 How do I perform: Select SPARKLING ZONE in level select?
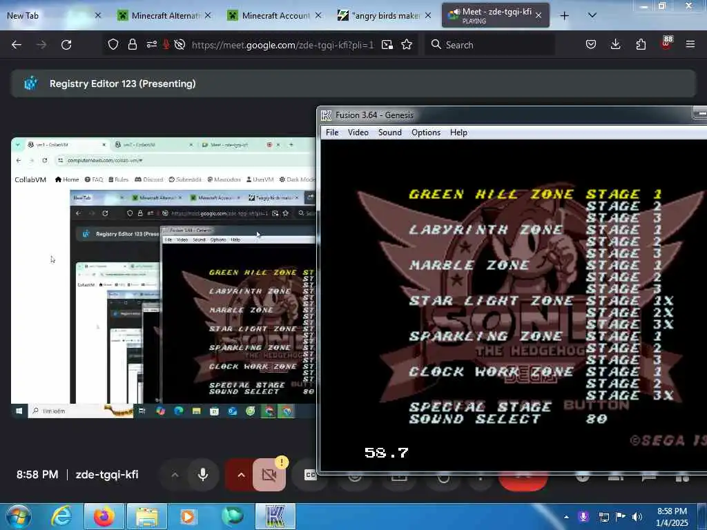(x=485, y=336)
